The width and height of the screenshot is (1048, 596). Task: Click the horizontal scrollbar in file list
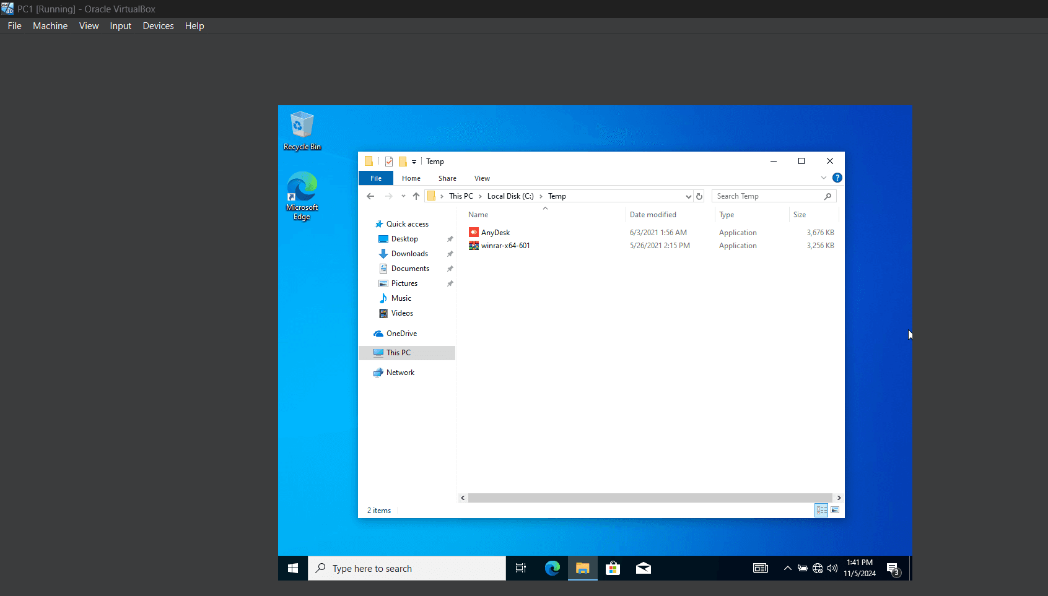650,498
